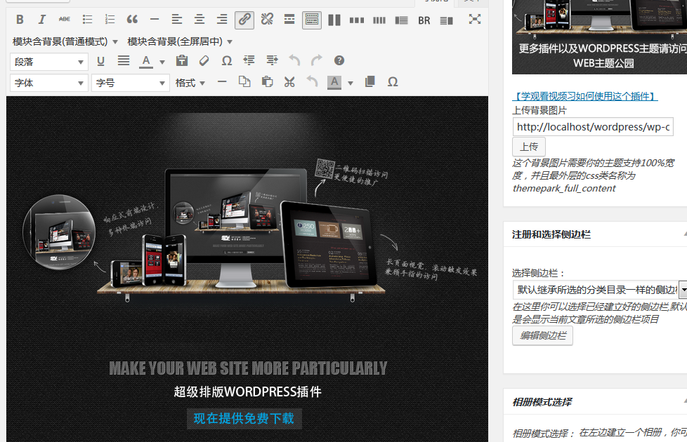Open the 字号 font size dropdown
The height and width of the screenshot is (442, 687).
(130, 82)
